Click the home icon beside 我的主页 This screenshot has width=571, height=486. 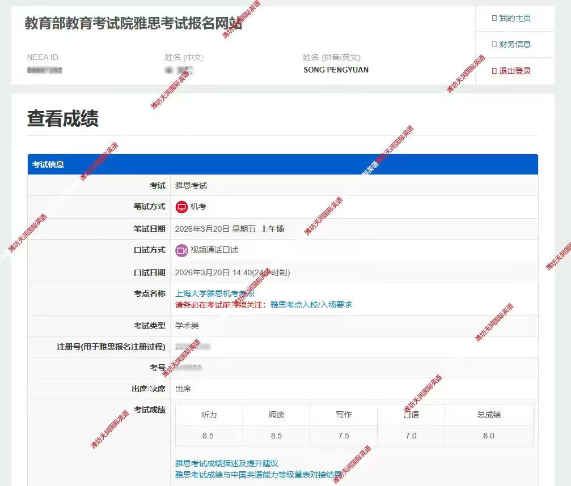coord(494,19)
